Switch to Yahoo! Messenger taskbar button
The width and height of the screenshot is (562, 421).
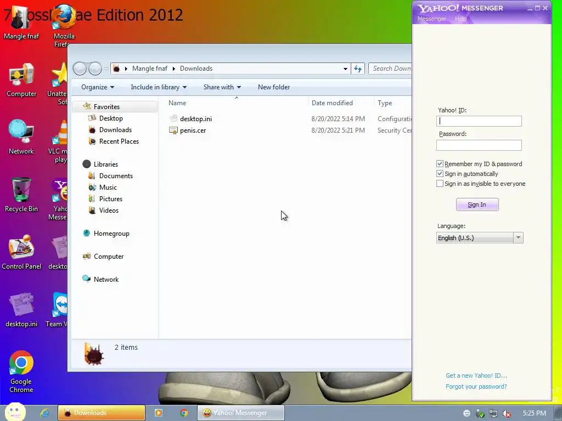(241, 413)
